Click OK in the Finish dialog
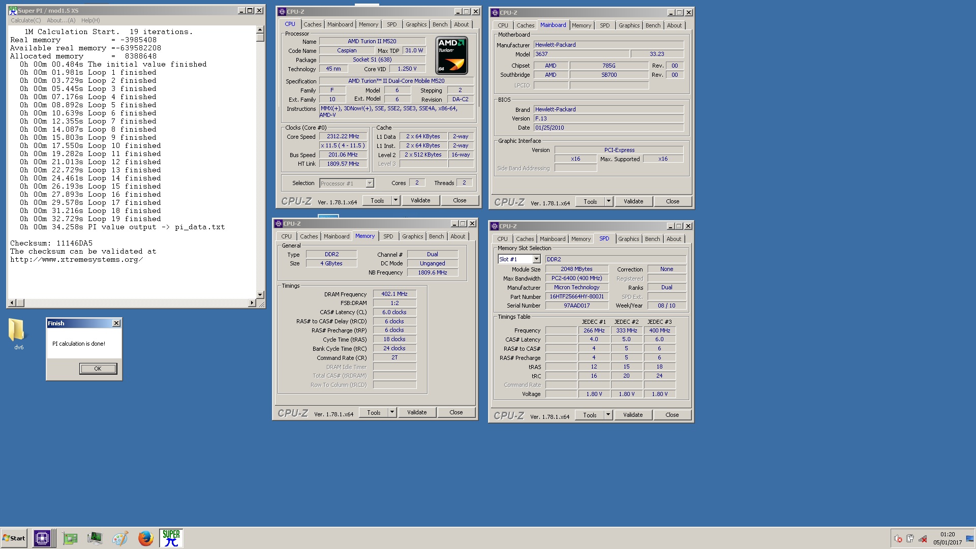Viewport: 976px width, 549px height. pyautogui.click(x=98, y=369)
